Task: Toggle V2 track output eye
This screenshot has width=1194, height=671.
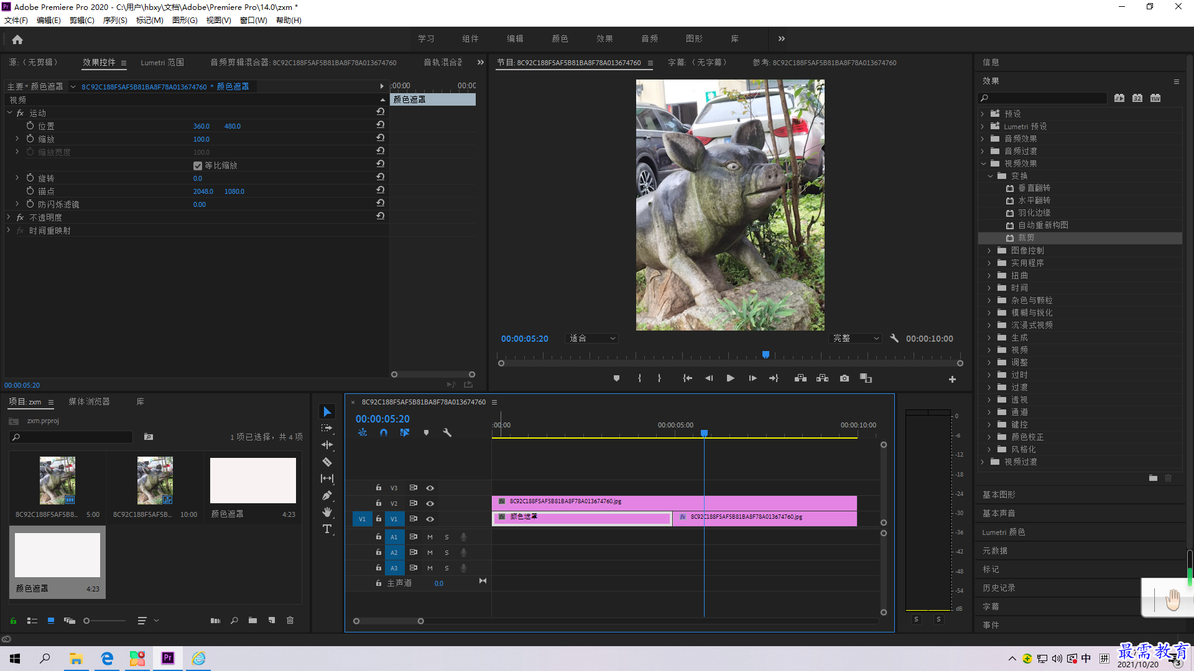Action: click(x=430, y=503)
